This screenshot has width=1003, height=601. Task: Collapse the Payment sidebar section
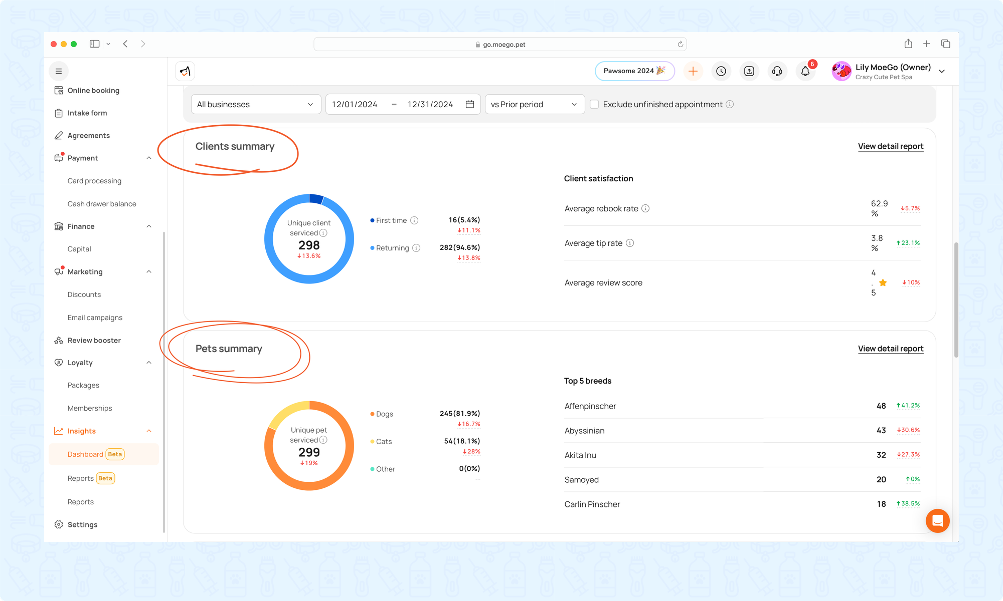click(x=149, y=158)
